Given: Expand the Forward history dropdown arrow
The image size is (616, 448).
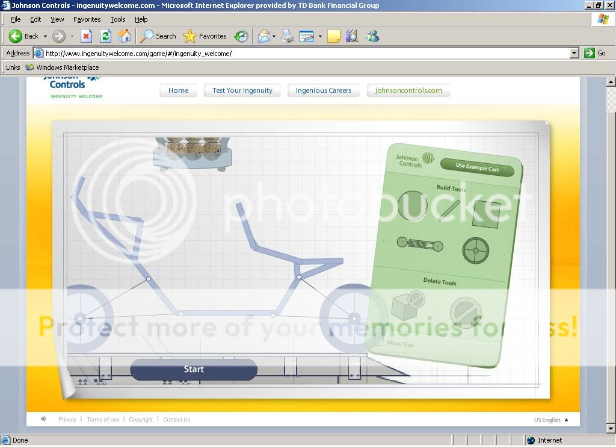Looking at the screenshot, I should tap(72, 36).
